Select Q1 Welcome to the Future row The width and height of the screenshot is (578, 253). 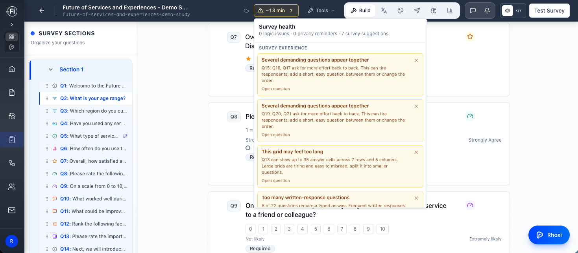pyautogui.click(x=86, y=86)
